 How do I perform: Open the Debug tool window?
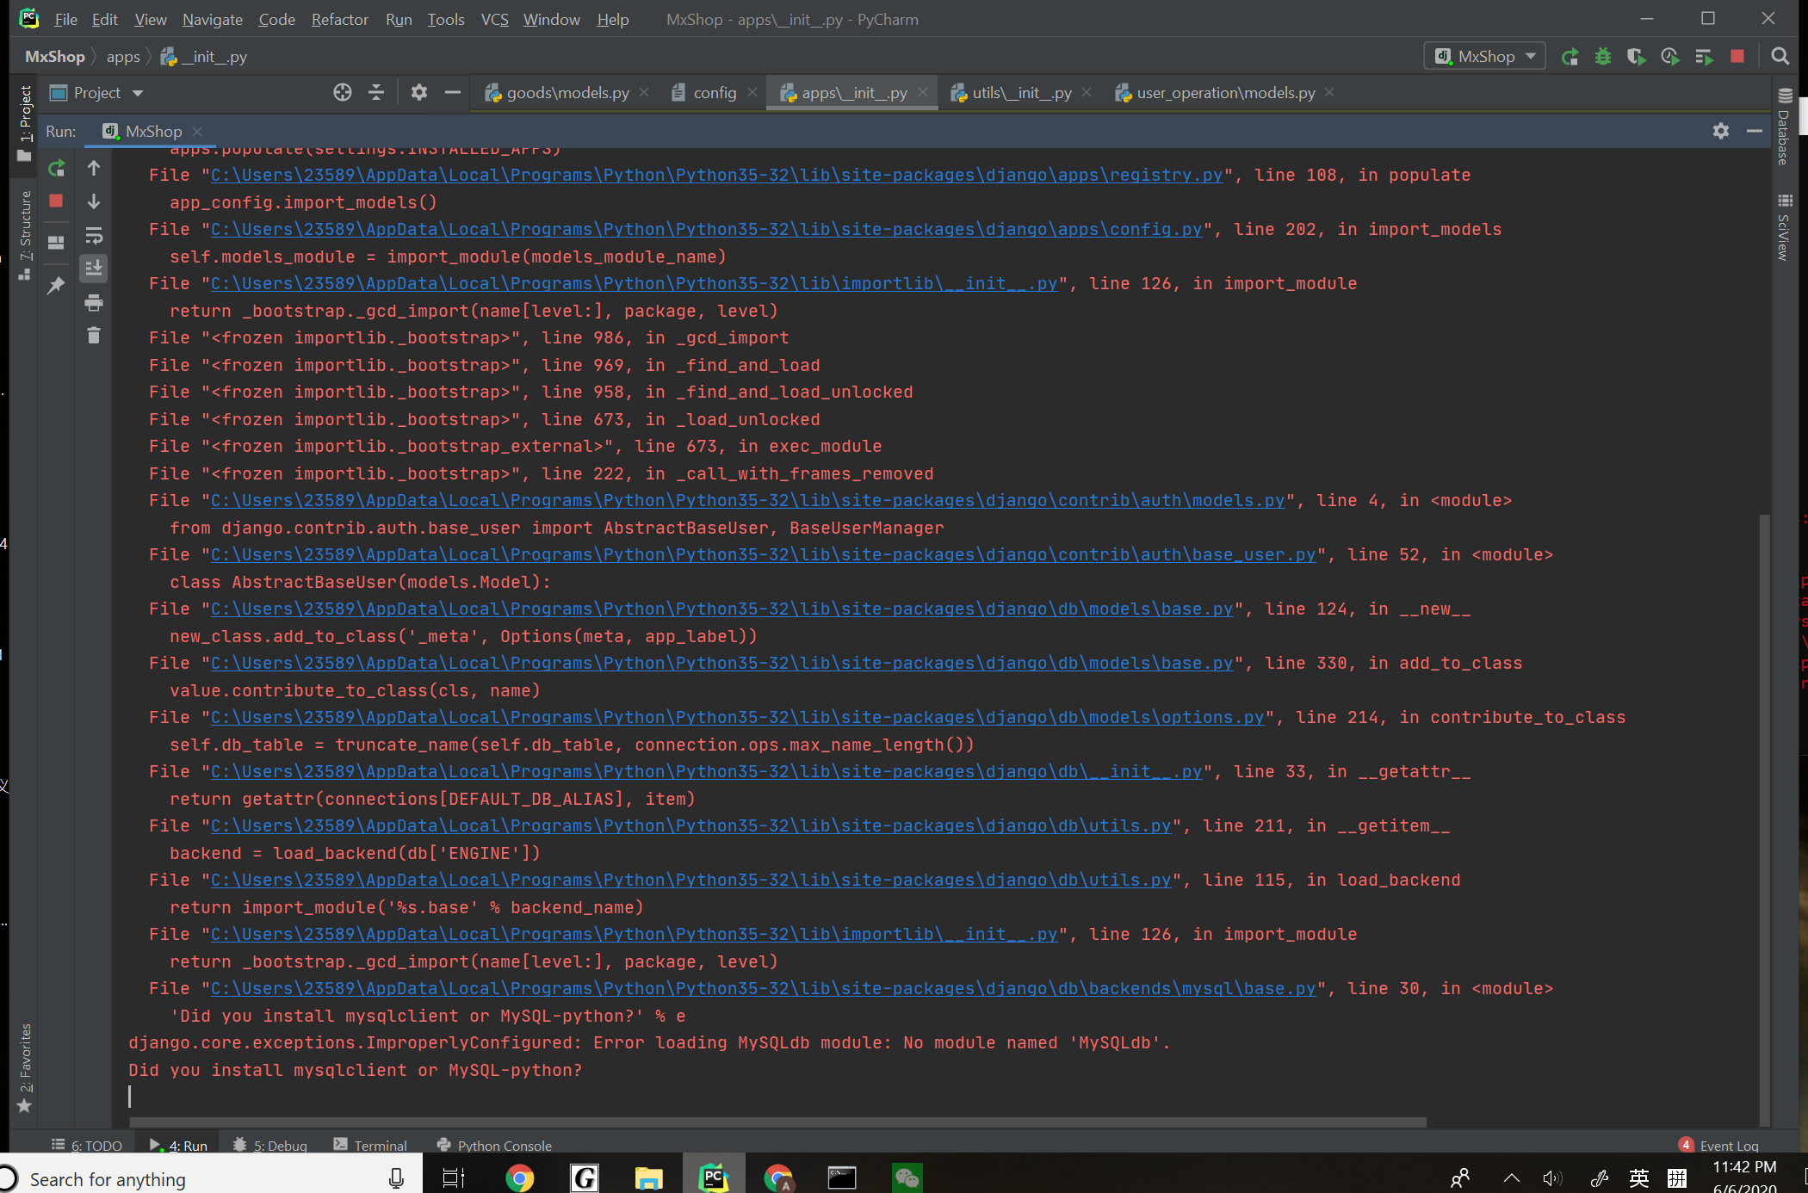(270, 1145)
